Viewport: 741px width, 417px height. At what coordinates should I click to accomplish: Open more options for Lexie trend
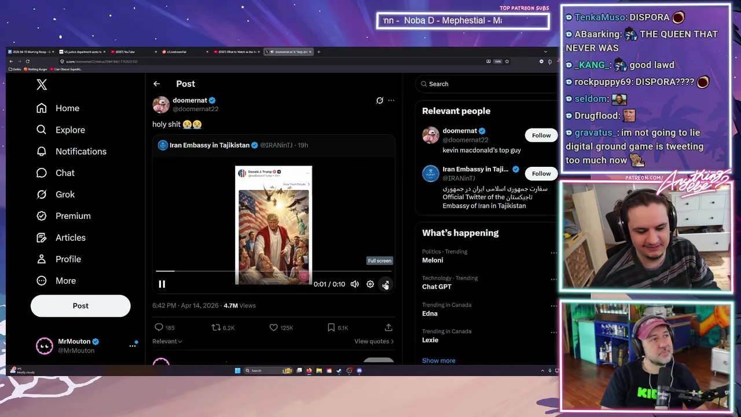pyautogui.click(x=553, y=332)
